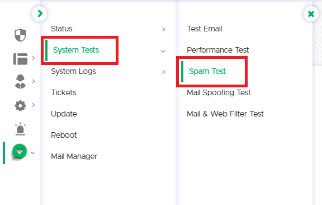Expand the System Logs chevron
This screenshot has width=322, height=205.
pos(164,72)
